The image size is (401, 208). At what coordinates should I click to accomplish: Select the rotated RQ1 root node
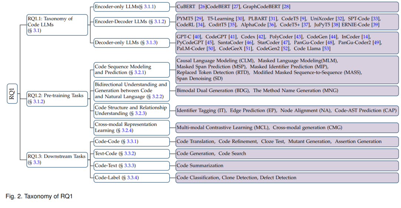tap(12, 94)
